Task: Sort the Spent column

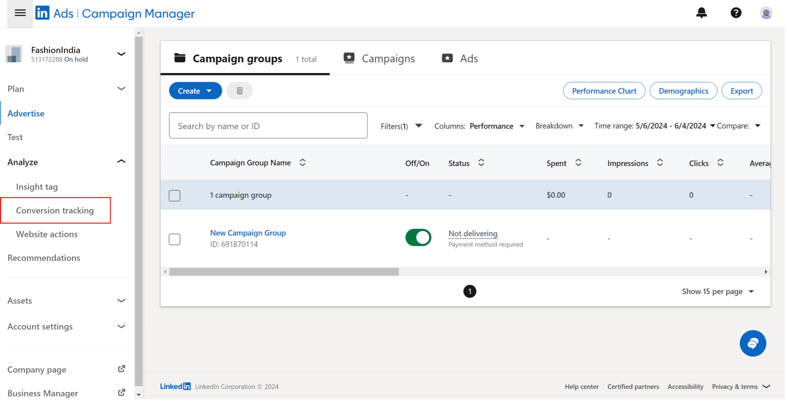Action: [578, 163]
